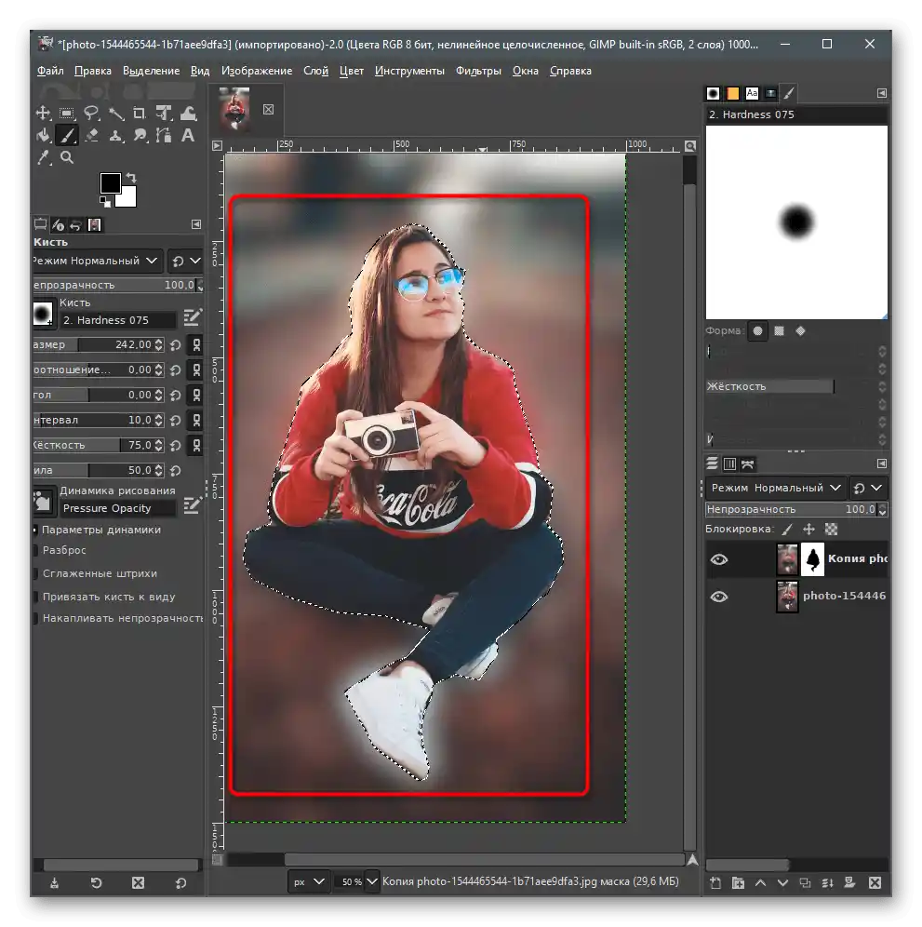This screenshot has width=922, height=927.
Task: Edit the Pressure Opacity dynamics
Action: [193, 505]
